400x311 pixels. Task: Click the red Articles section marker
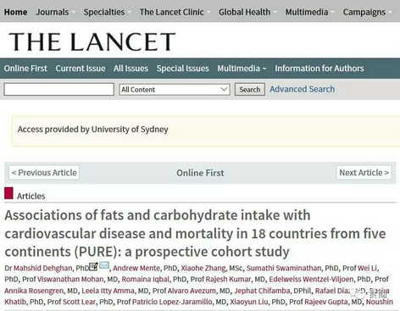pyautogui.click(x=8, y=193)
